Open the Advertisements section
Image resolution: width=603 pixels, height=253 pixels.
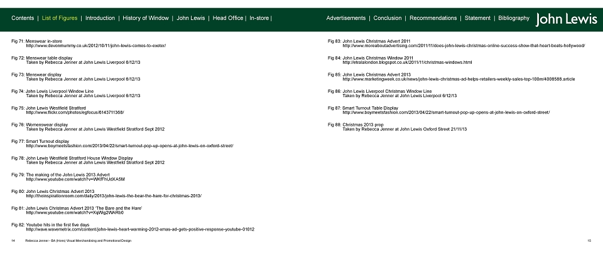(x=346, y=18)
